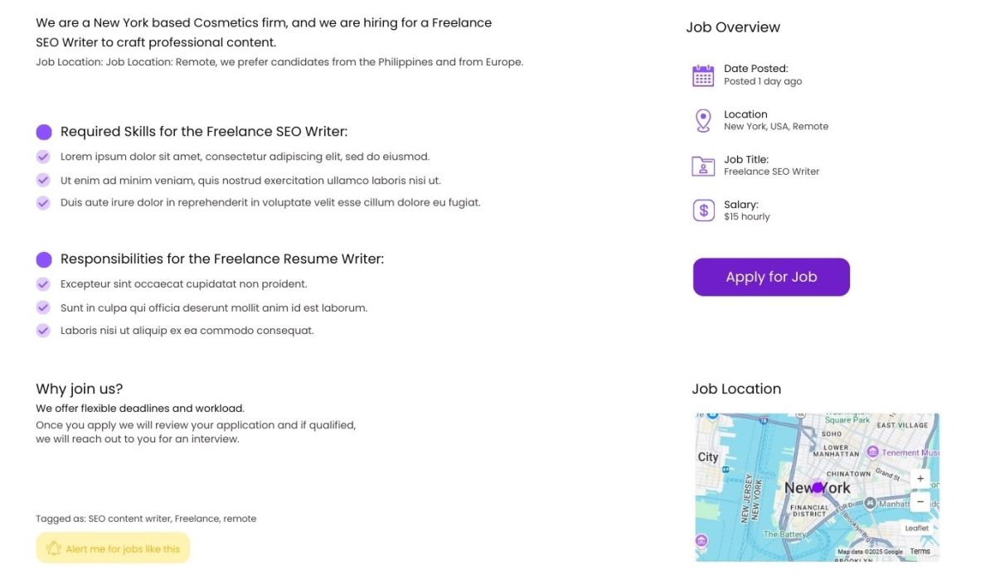Zoom out of the map with the minus button
Screen dimensions: 995x580
[920, 501]
